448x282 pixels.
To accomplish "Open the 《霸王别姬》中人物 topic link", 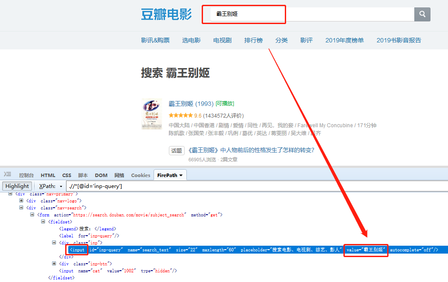I will [x=251, y=150].
